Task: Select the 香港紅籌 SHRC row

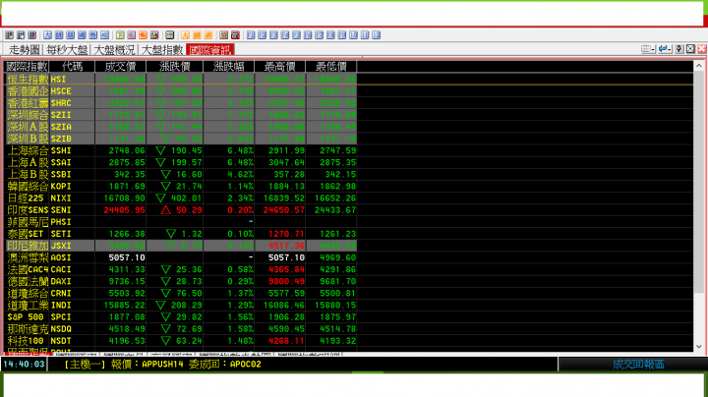Action: pyautogui.click(x=181, y=103)
